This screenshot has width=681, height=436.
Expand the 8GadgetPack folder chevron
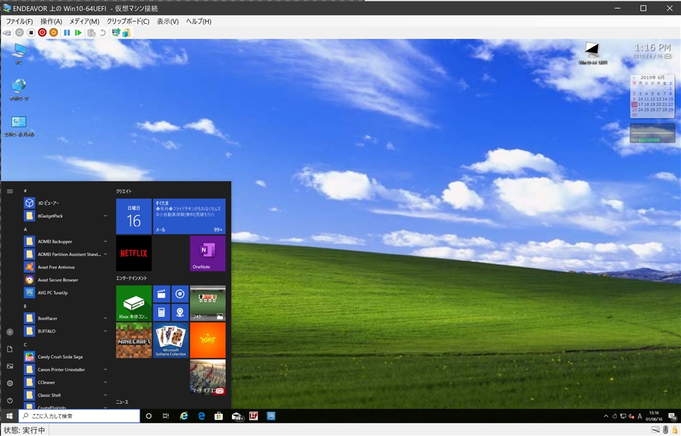(105, 216)
